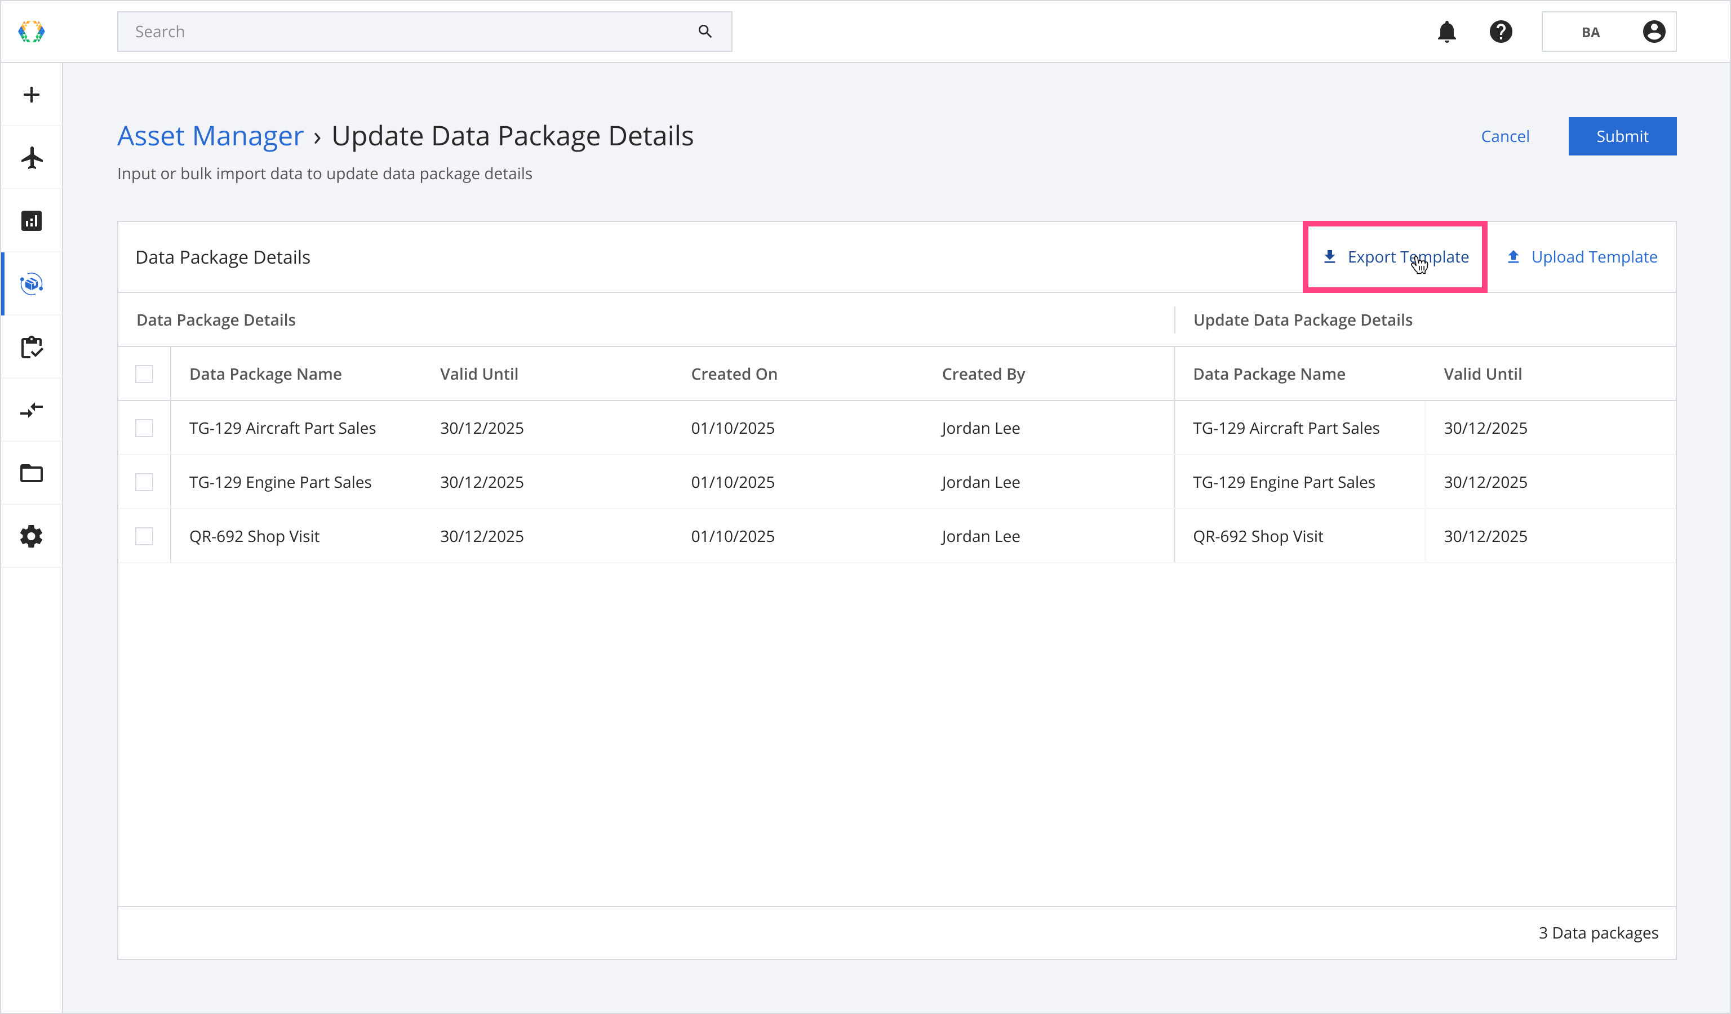This screenshot has height=1014, width=1731.
Task: Go to Asset Manager breadcrumb link
Action: 210,136
